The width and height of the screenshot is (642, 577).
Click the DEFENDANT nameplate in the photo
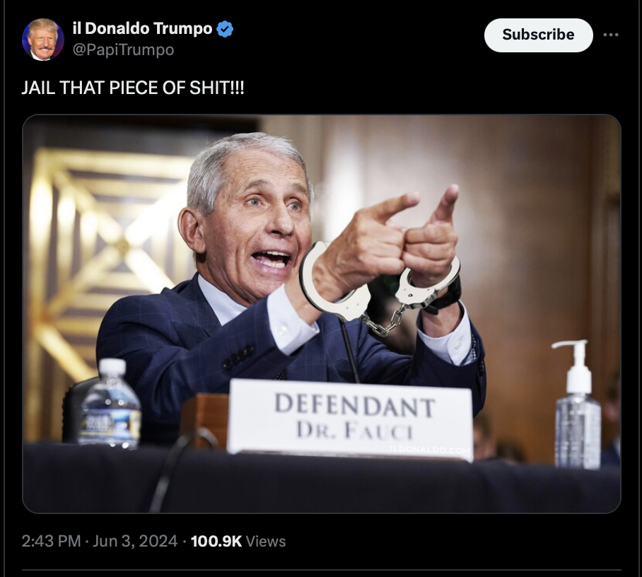pyautogui.click(x=351, y=420)
